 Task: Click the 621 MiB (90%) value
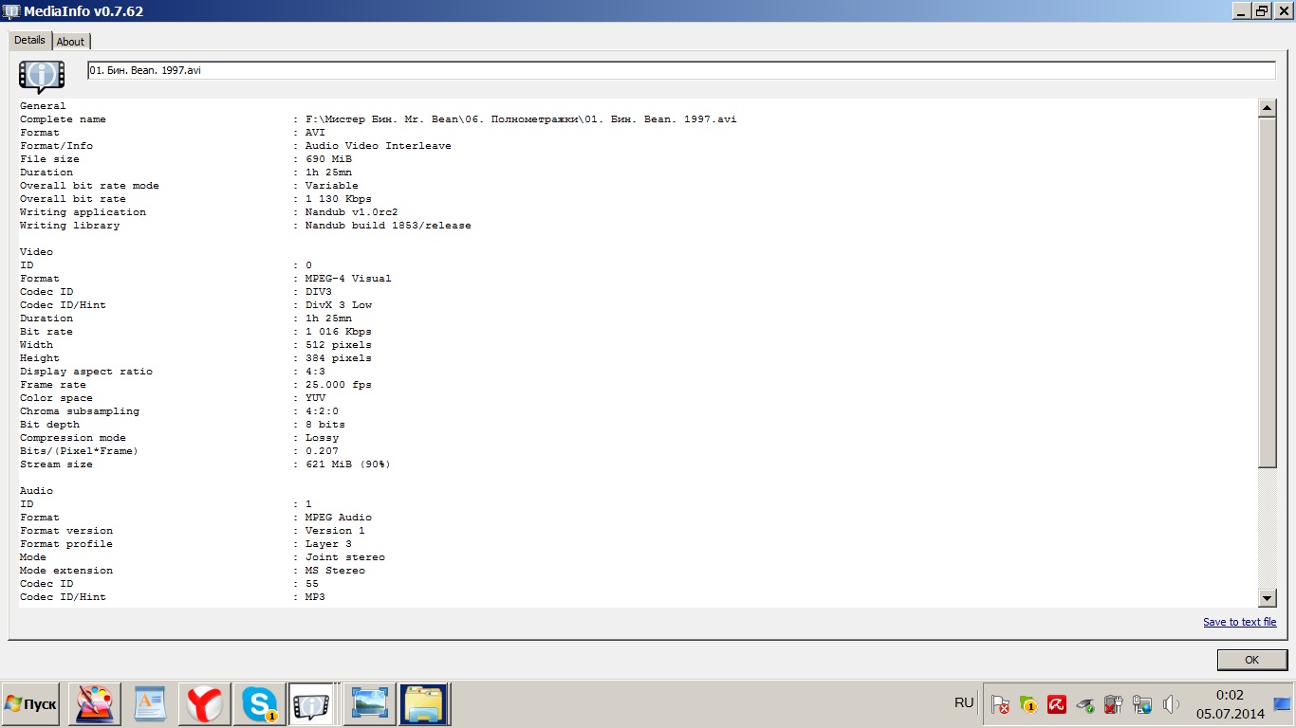click(x=348, y=464)
